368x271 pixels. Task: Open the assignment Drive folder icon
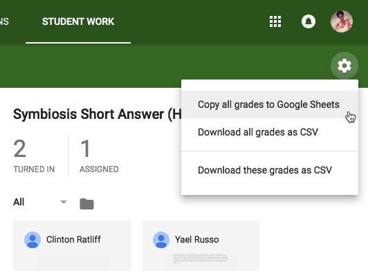(86, 204)
